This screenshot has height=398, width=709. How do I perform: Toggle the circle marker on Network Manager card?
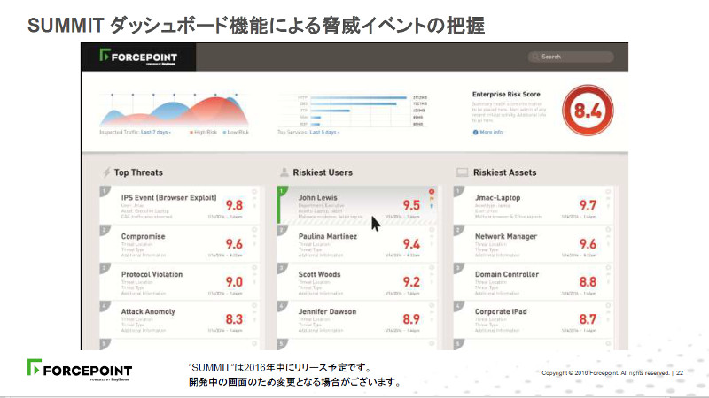click(x=608, y=230)
